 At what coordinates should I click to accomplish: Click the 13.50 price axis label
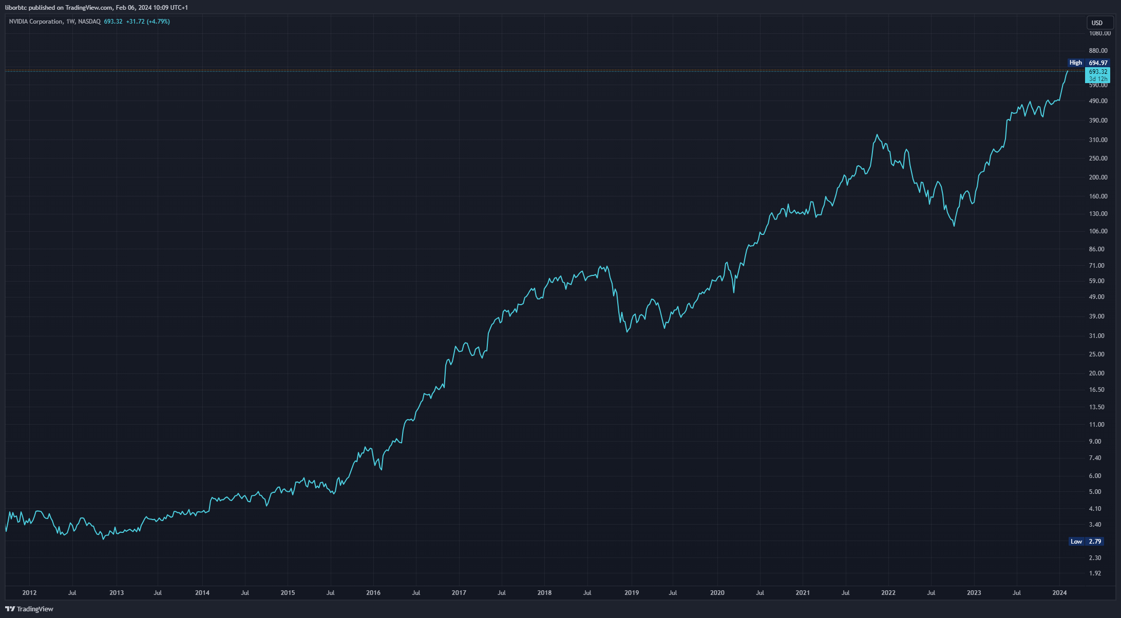point(1096,407)
